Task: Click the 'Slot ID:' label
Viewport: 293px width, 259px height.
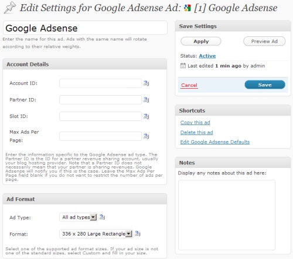Action: [x=19, y=116]
